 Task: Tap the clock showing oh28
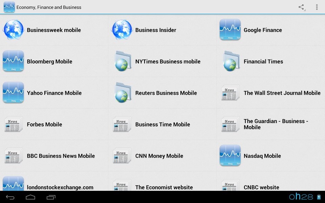(x=301, y=196)
